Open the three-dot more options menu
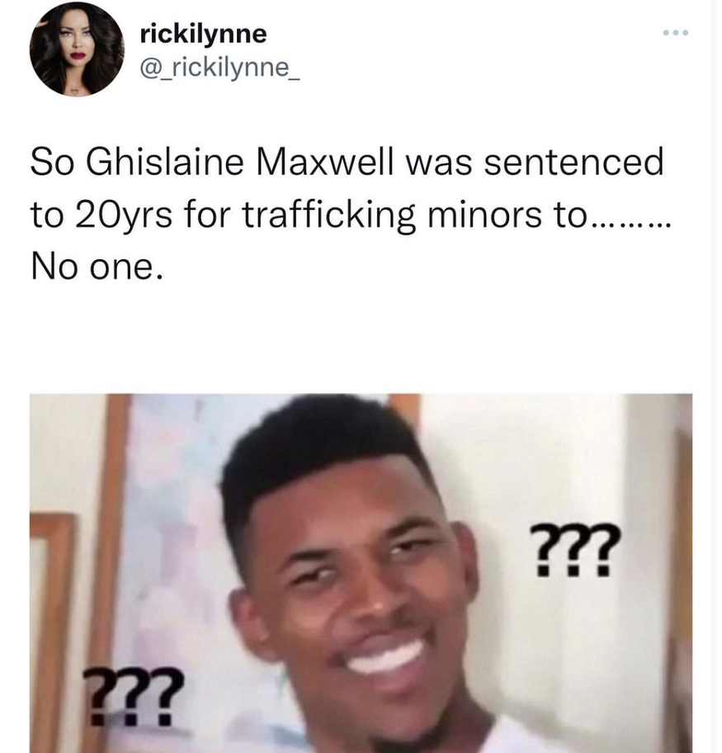722x753 pixels. 676,33
